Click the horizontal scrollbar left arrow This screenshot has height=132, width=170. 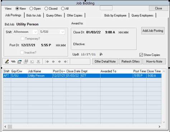pos(5,127)
